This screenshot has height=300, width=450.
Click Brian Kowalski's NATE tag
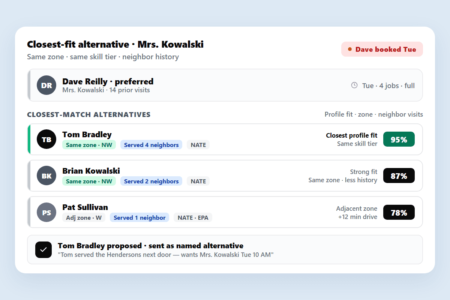click(198, 181)
